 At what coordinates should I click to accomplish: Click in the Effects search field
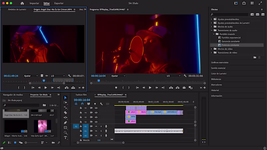click(x=230, y=15)
